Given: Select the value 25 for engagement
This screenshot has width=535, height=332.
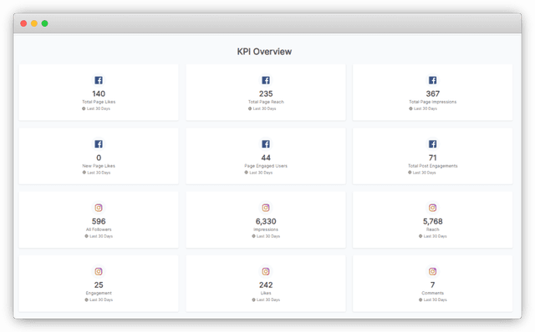Looking at the screenshot, I should point(99,285).
